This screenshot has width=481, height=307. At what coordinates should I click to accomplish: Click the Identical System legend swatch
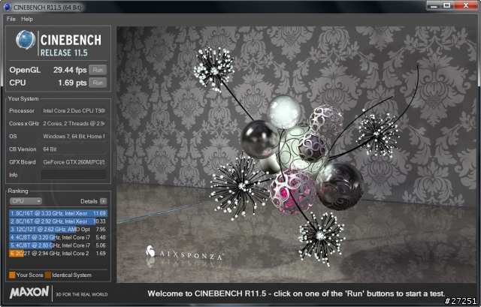[48, 275]
